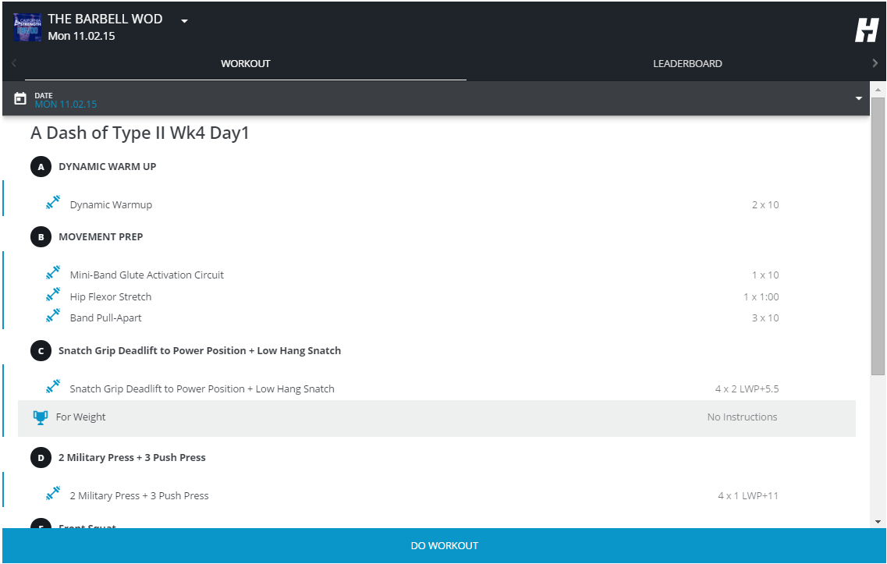Open the Band Pull-Apart exercise
The height and width of the screenshot is (564, 887).
coord(106,318)
